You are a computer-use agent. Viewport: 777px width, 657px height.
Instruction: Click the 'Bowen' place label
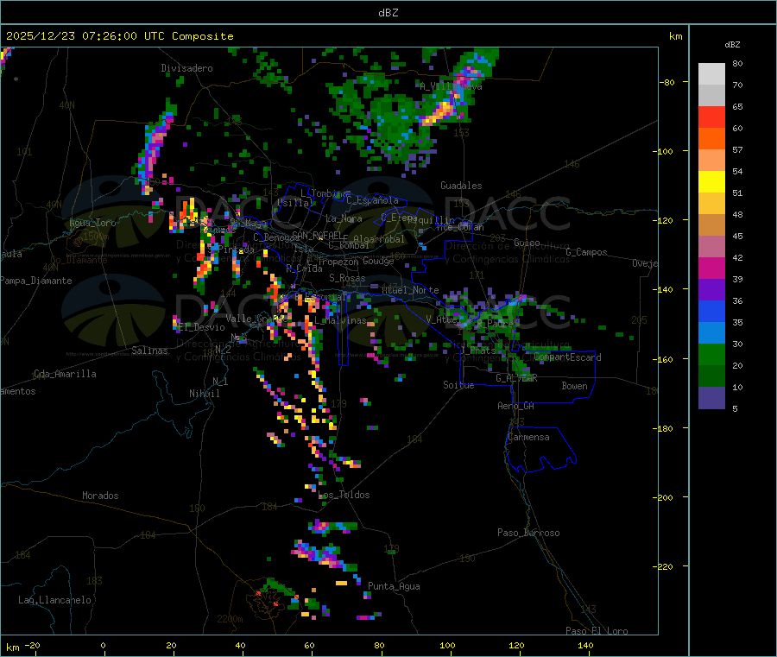574,386
